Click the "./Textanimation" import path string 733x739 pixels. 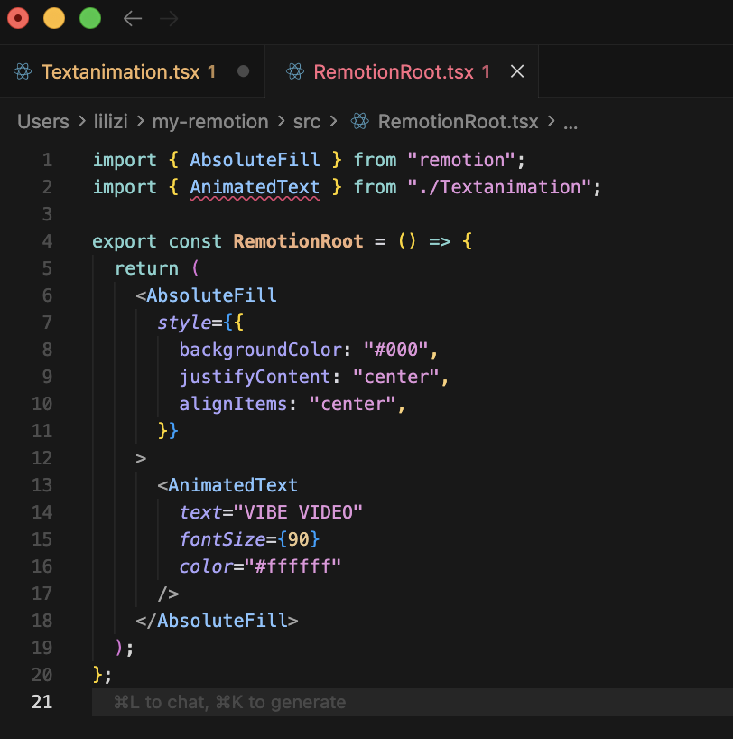(x=504, y=187)
